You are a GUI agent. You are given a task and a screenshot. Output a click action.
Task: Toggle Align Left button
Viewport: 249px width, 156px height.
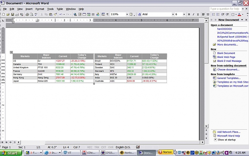point(203,14)
